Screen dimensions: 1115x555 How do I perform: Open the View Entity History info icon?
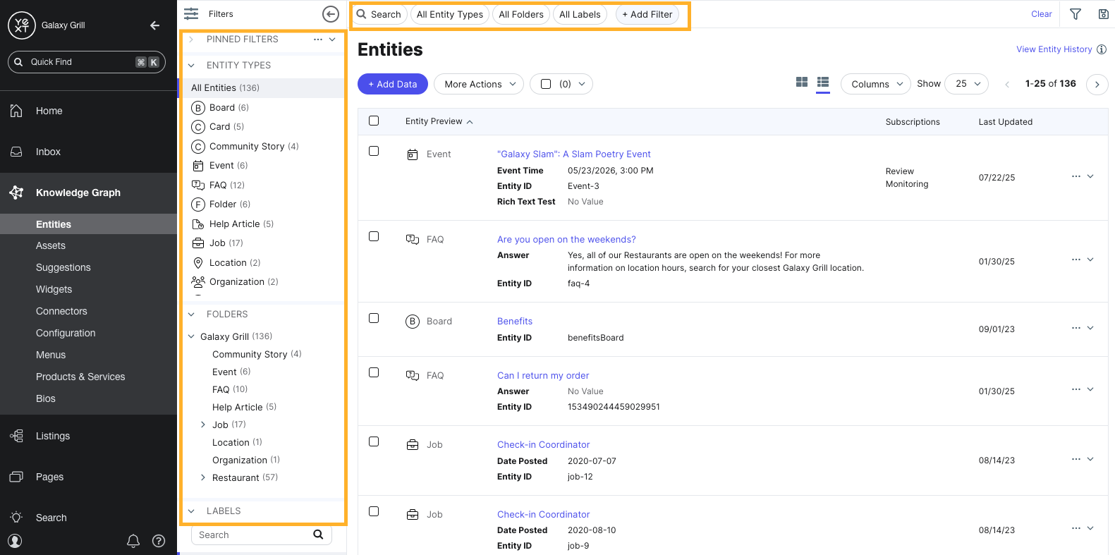[x=1102, y=49]
